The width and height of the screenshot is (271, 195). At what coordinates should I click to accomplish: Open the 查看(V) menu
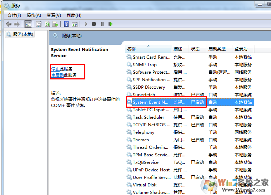54,15
